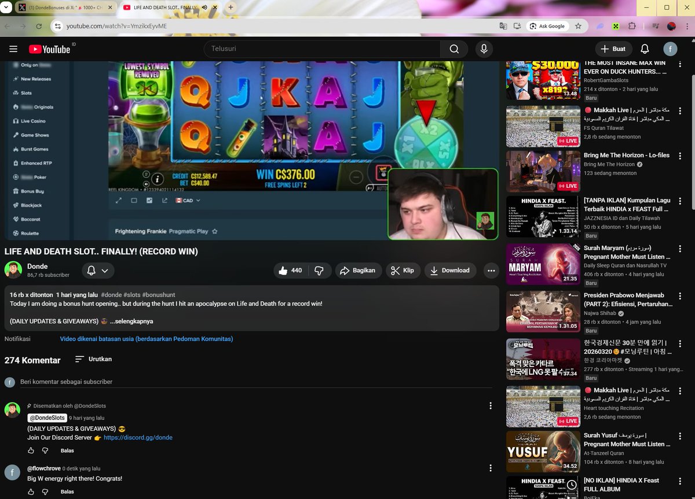Open the age restriction Pedoman Komunitas notice
Screen dimensions: 695x499
147,339
